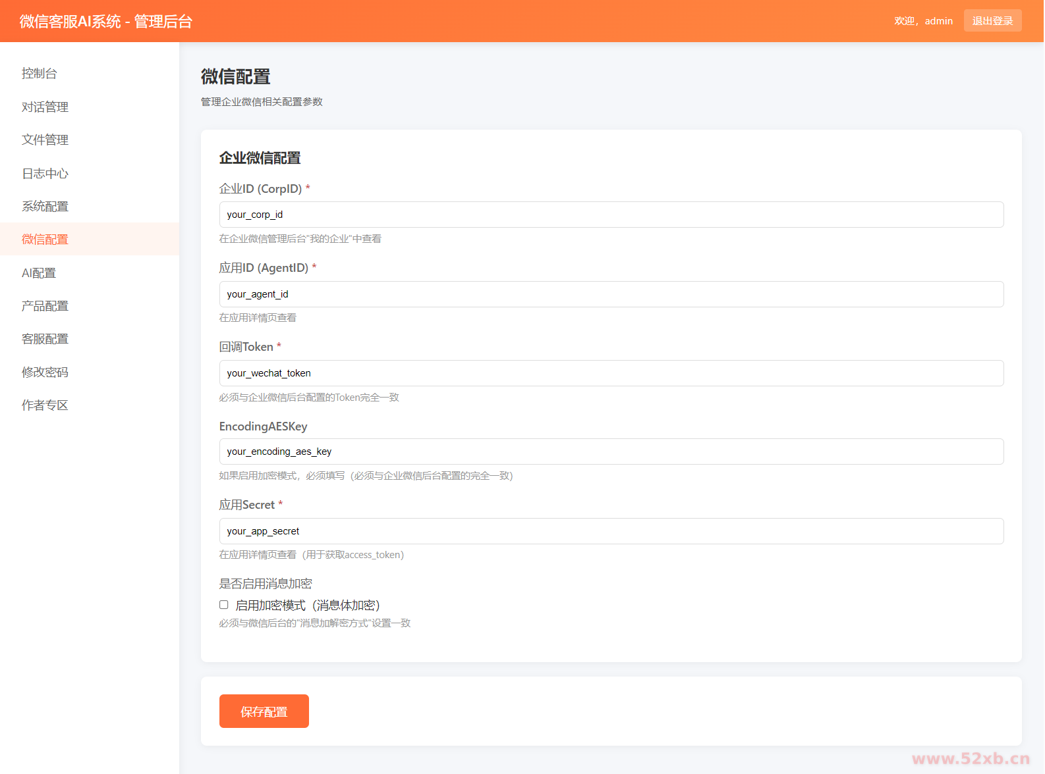Click 微信配置 in the sidebar
This screenshot has height=774, width=1045.
point(45,239)
